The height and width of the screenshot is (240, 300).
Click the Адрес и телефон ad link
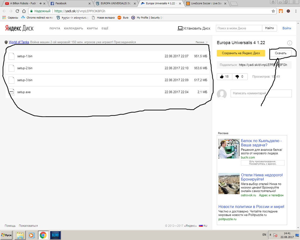click(x=271, y=195)
